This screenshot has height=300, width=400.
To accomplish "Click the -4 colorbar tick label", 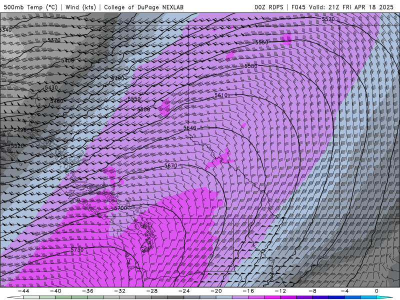I will coord(344,291).
